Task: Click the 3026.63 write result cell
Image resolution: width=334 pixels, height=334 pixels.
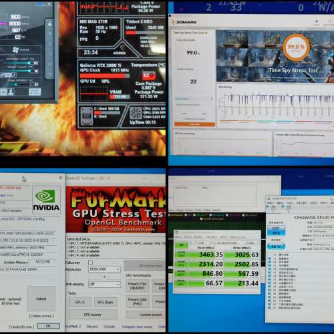Action: 242,255
